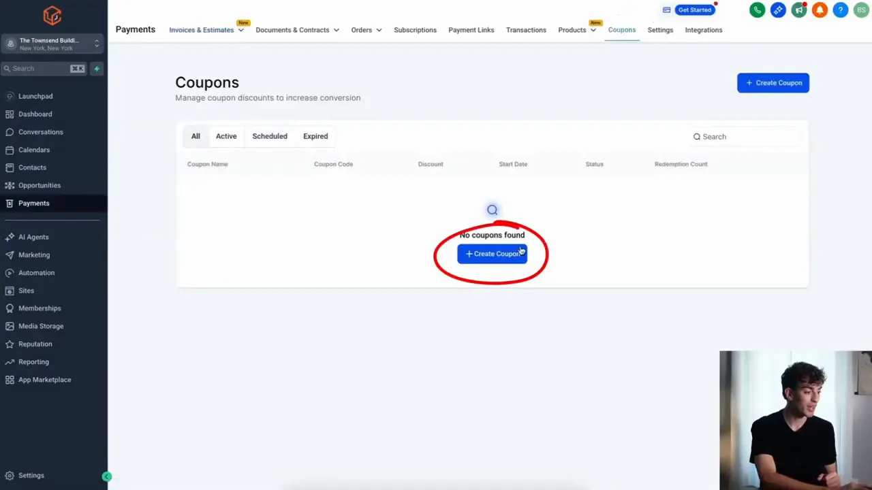Open the payments Settings tab
872x490 pixels.
tap(660, 30)
